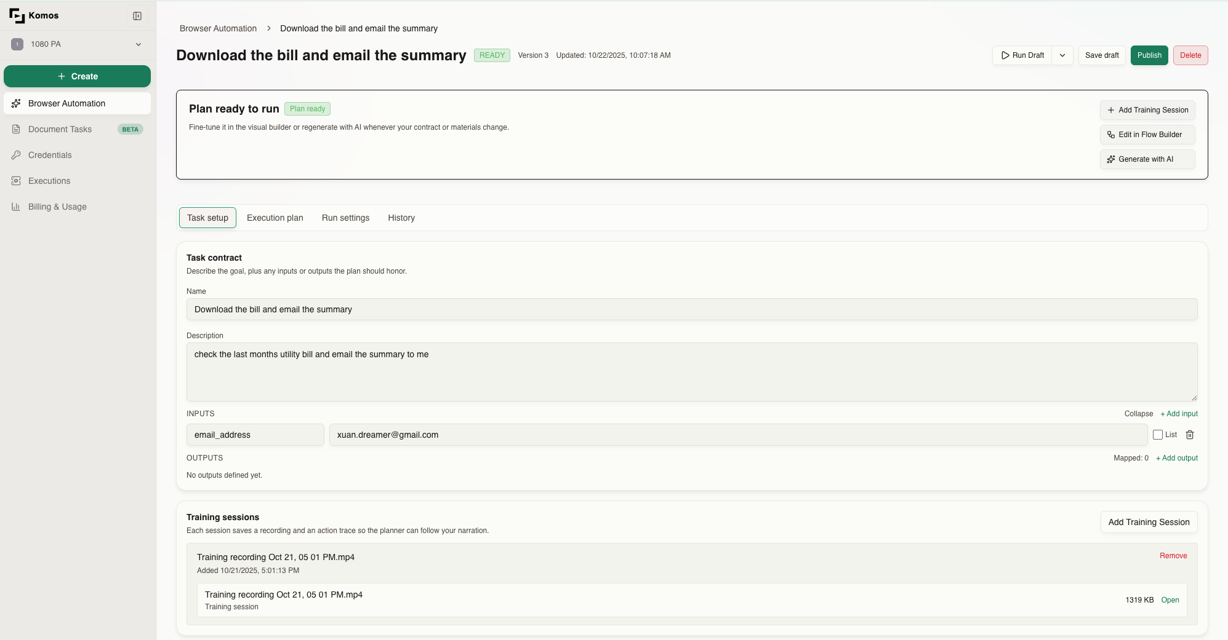Click the Credentials key icon
Image resolution: width=1228 pixels, height=640 pixels.
point(16,155)
